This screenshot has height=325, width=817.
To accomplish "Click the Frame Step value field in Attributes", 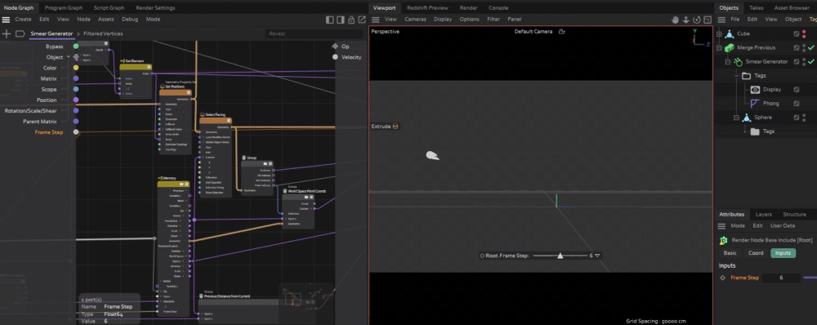I will 781,278.
